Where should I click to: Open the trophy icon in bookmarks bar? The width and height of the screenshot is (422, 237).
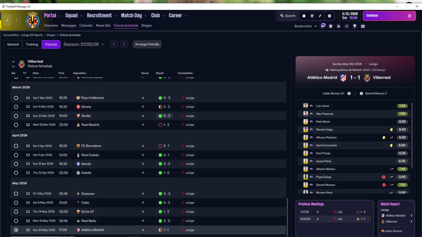pos(355,26)
